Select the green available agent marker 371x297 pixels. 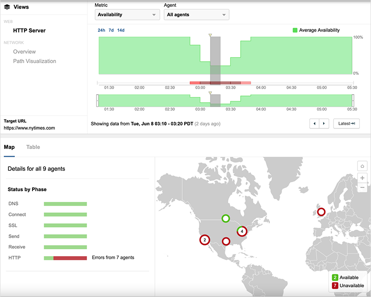[x=225, y=218]
